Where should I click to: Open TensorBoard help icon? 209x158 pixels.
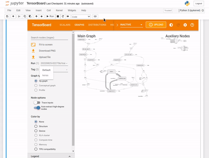[x=192, y=25]
